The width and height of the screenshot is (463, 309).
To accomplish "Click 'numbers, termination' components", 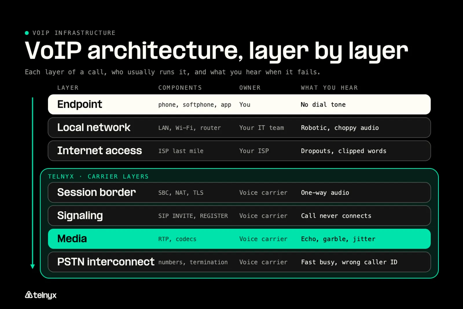I will tap(193, 262).
